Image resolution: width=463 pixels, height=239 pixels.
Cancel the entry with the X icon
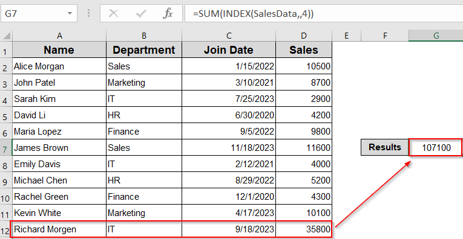113,13
